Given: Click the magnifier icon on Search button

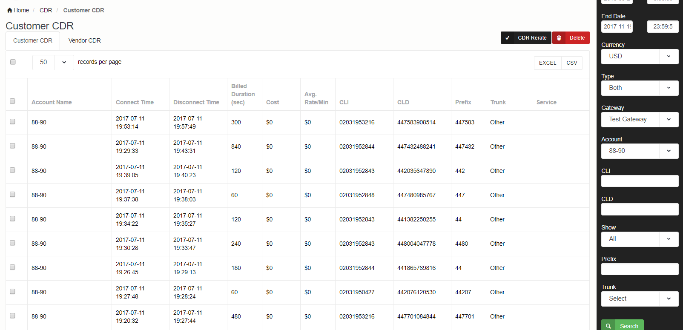Looking at the screenshot, I should point(608,326).
